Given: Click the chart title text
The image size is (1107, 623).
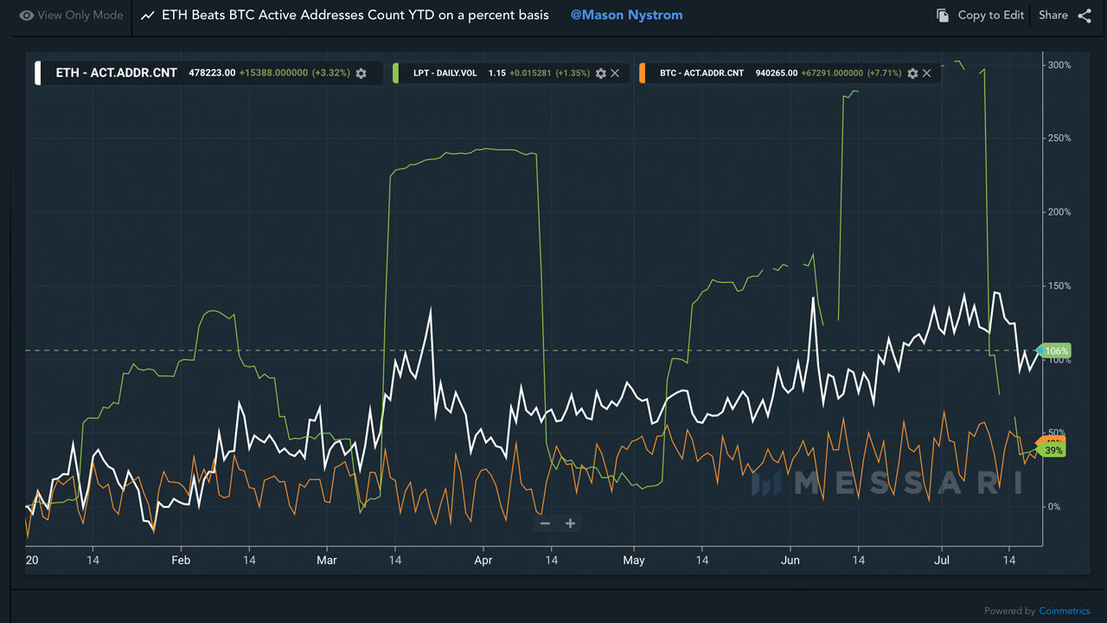Looking at the screenshot, I should point(355,16).
